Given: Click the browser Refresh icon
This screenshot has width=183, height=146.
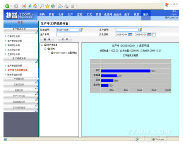Looking at the screenshot, I should tap(30, 6).
